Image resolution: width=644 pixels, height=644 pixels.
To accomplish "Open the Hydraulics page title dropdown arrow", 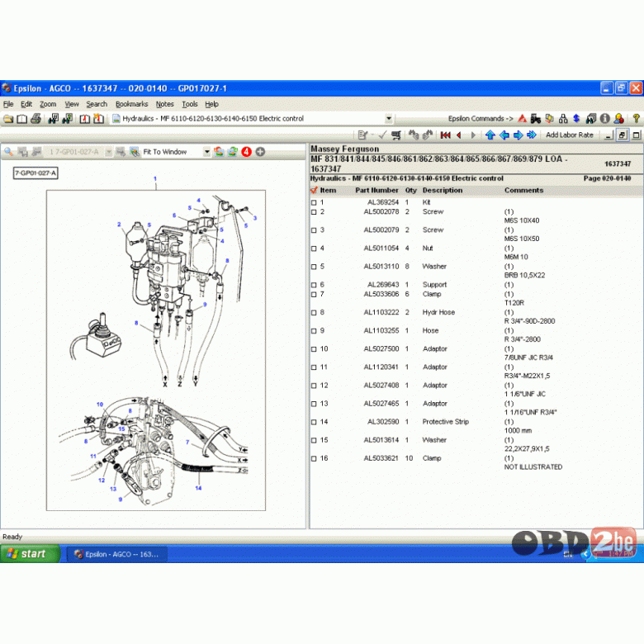I will pos(389,119).
